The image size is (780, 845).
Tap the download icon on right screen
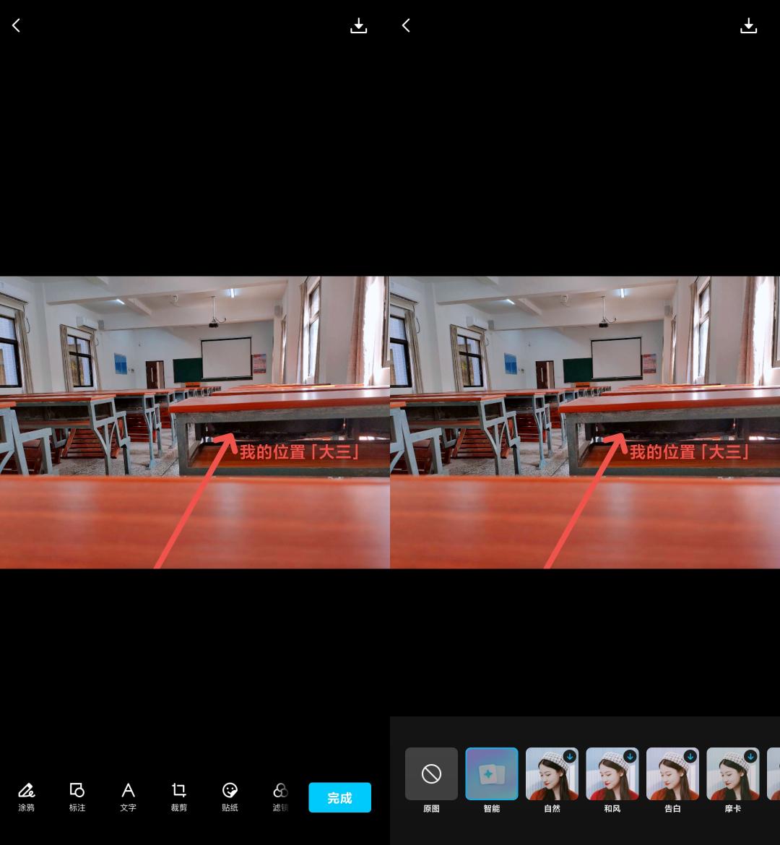(x=748, y=25)
